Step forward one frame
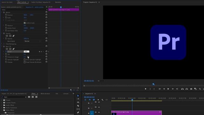 tap(173, 89)
